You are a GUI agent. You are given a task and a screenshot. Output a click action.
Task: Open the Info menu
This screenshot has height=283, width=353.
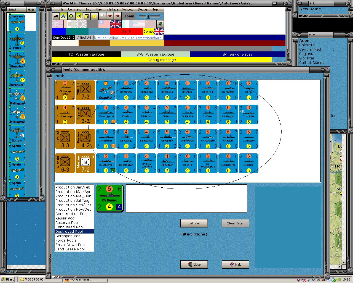click(x=89, y=9)
